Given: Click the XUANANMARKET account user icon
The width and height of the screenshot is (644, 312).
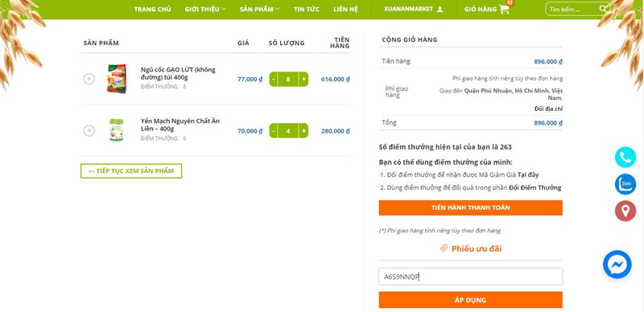Looking at the screenshot, I should pyautogui.click(x=440, y=9).
